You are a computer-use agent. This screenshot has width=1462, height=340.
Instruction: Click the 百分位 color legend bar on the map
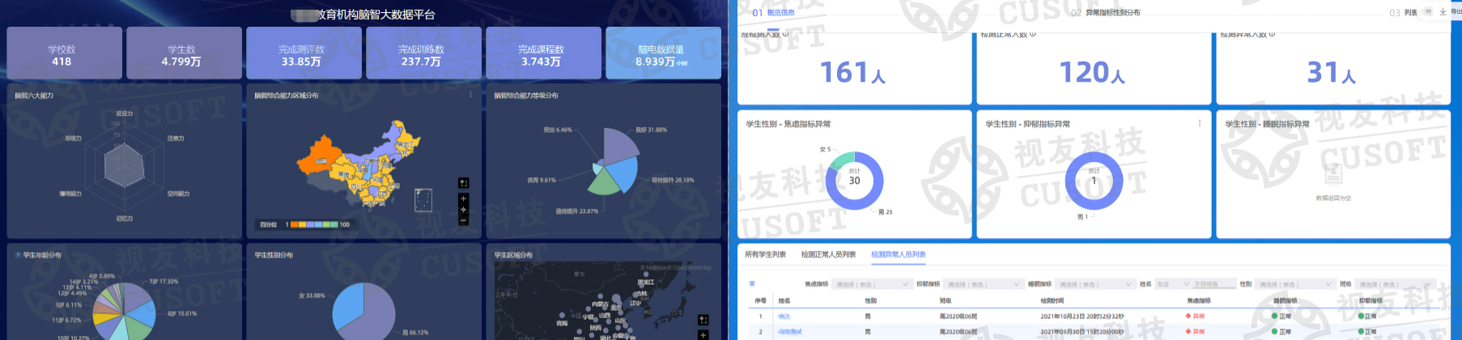click(314, 224)
